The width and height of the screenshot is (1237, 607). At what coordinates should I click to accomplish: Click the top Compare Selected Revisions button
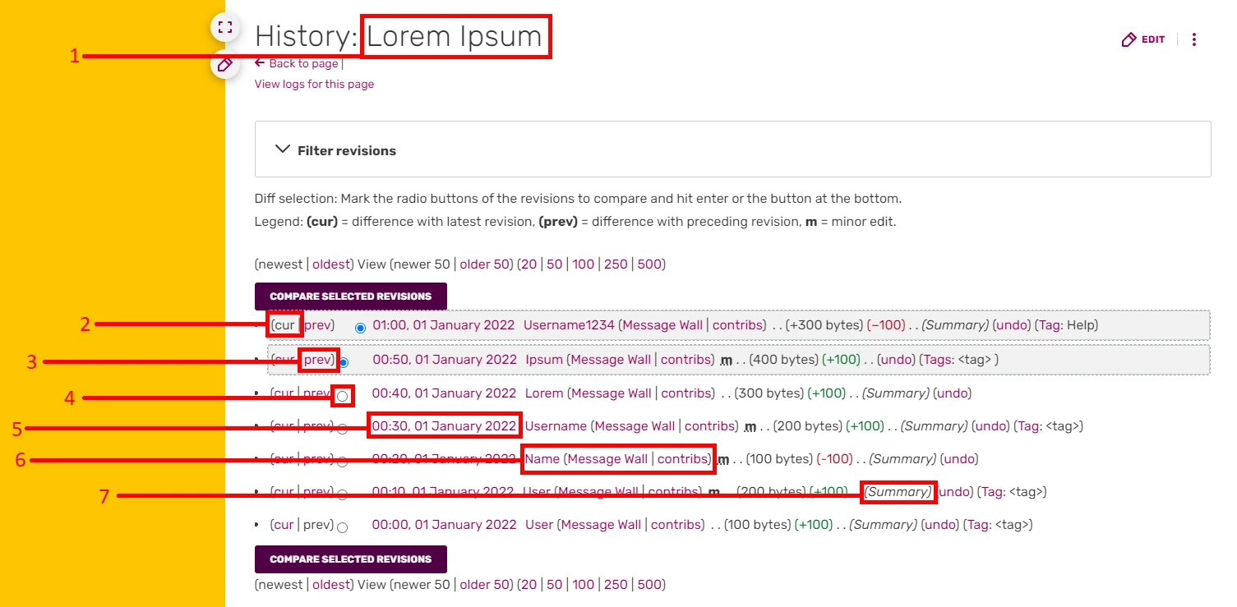coord(350,297)
